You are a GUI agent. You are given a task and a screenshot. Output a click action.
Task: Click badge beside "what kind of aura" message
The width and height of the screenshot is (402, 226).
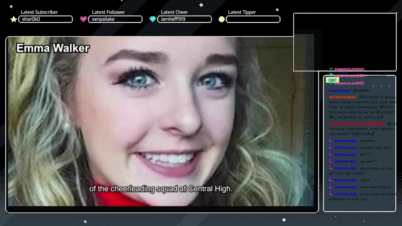(x=331, y=194)
